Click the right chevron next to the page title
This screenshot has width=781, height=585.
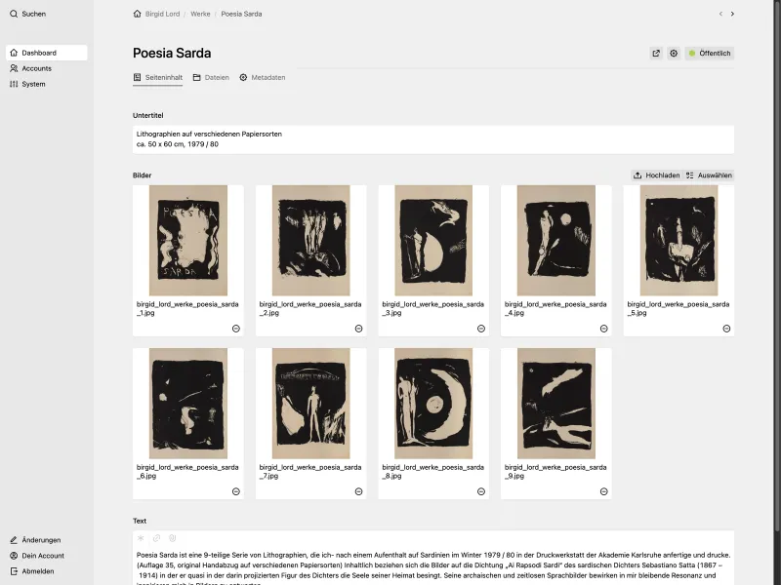click(x=733, y=14)
